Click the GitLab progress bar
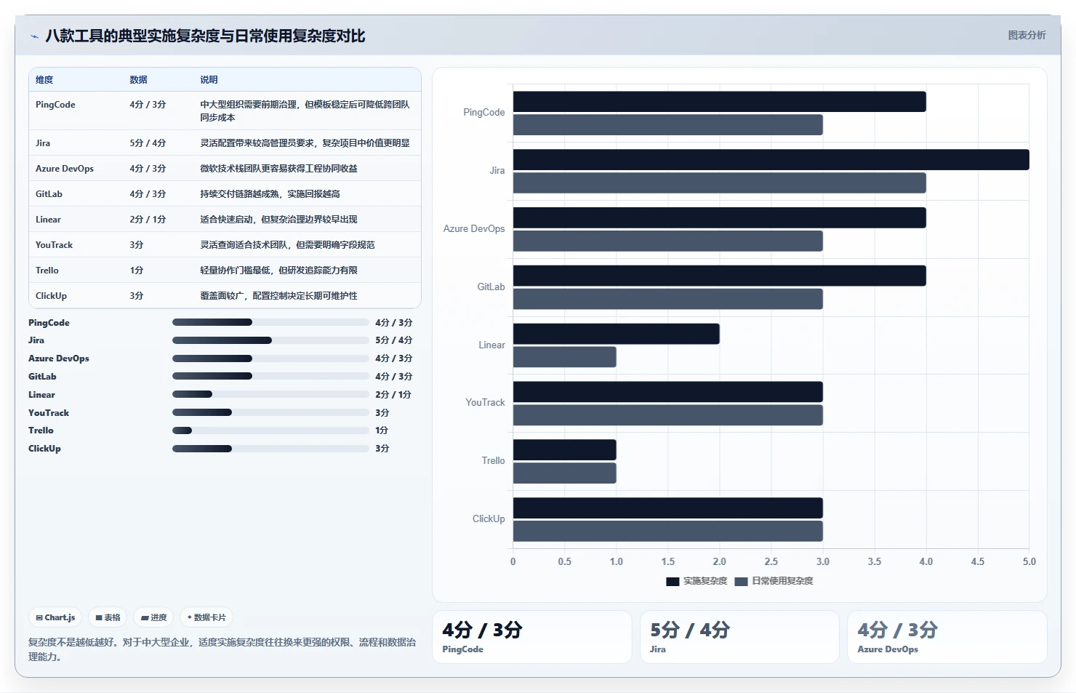 (270, 376)
